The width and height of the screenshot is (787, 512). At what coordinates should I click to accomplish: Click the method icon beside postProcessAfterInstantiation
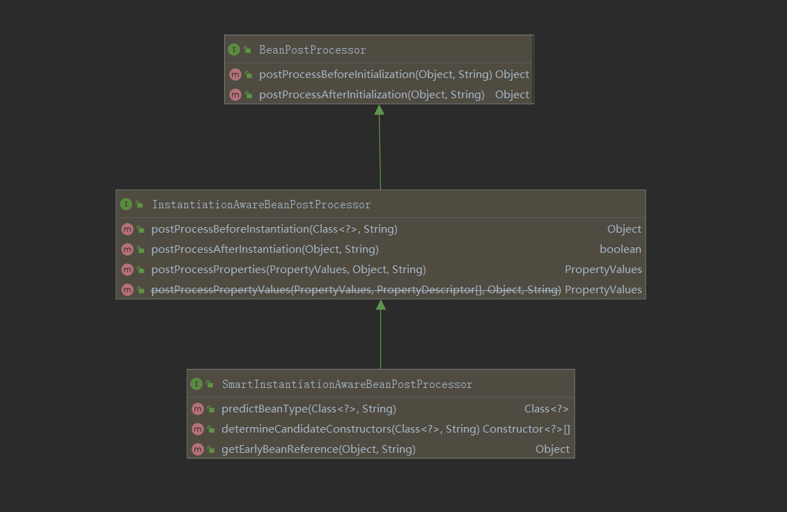tap(127, 249)
